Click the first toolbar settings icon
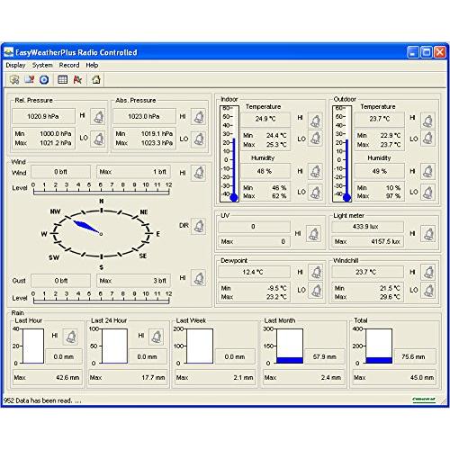The height and width of the screenshot is (450, 450). pyautogui.click(x=14, y=80)
